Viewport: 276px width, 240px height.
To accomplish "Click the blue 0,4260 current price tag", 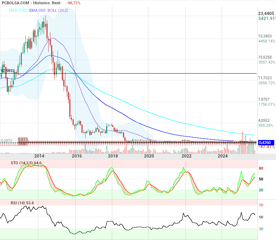I will tap(266, 142).
